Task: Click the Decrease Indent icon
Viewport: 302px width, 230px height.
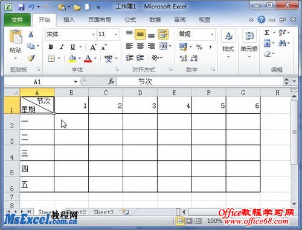Action: [x=129, y=58]
